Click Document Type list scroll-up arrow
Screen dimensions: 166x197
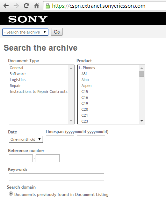71,68
